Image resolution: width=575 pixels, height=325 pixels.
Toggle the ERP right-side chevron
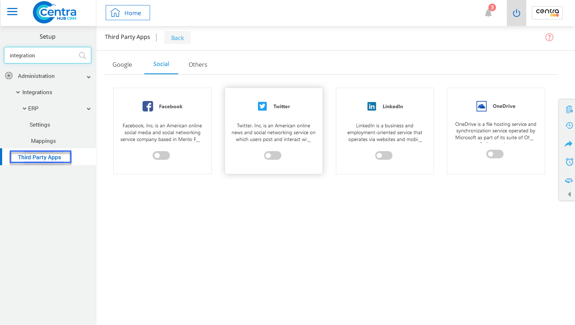89,109
